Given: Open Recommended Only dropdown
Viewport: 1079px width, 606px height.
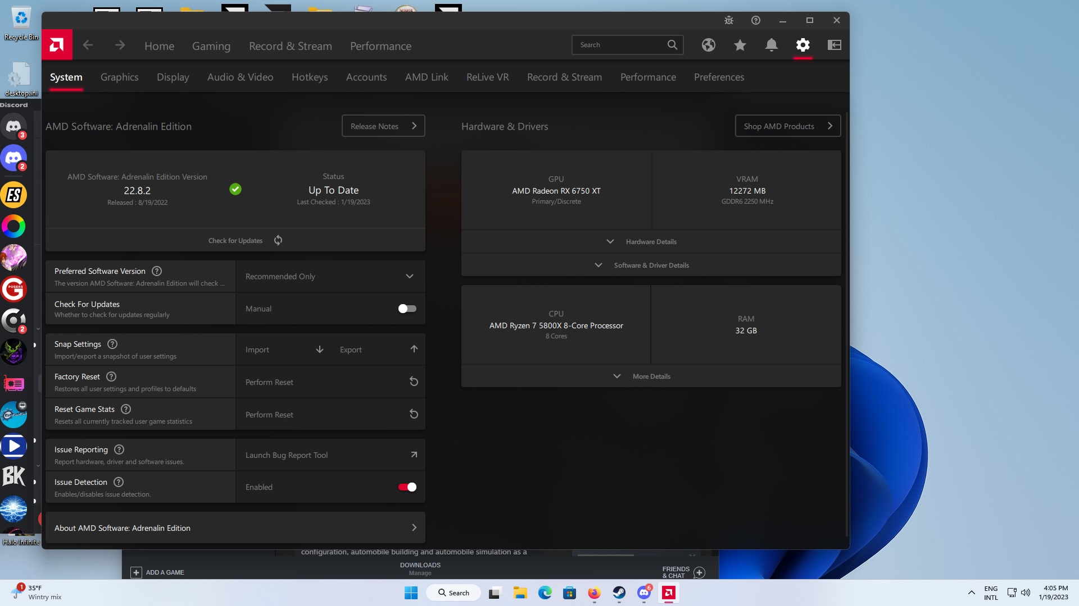Looking at the screenshot, I should (330, 276).
